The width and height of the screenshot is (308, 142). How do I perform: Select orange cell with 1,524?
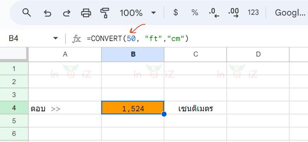pos(133,108)
